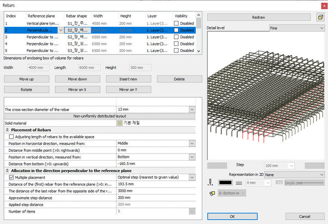Collapse the Placement of Rebars section
Screen dimensions: 328x224
(7, 130)
